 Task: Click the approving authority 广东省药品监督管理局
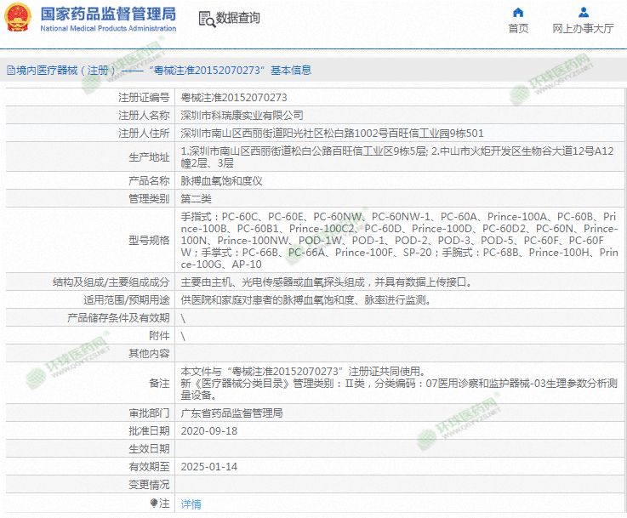[232, 413]
